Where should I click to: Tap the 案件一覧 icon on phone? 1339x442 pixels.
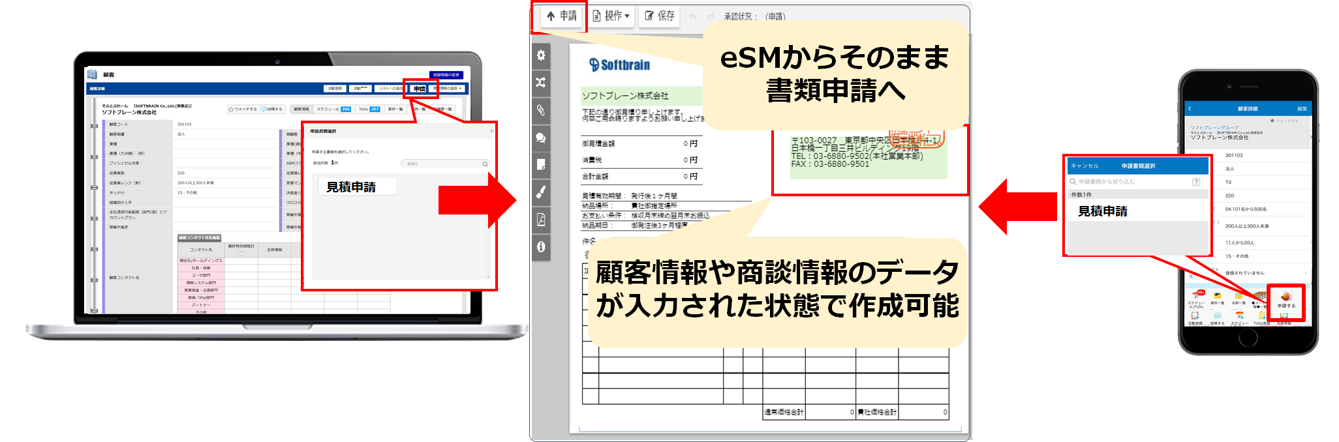tap(1217, 299)
